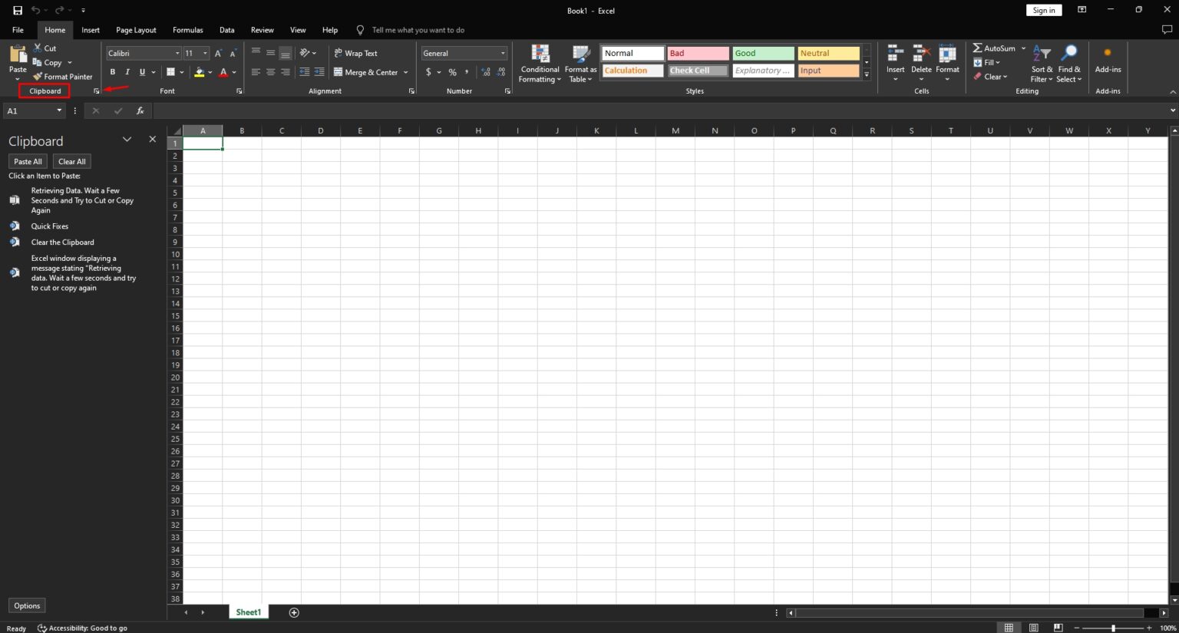This screenshot has height=633, width=1179.
Task: Apply the Good cell style swatch
Action: [763, 53]
